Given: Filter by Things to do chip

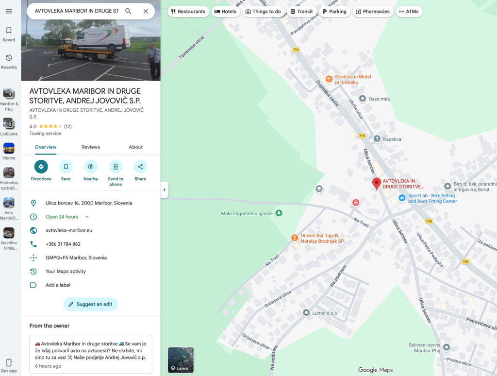Looking at the screenshot, I should [264, 12].
